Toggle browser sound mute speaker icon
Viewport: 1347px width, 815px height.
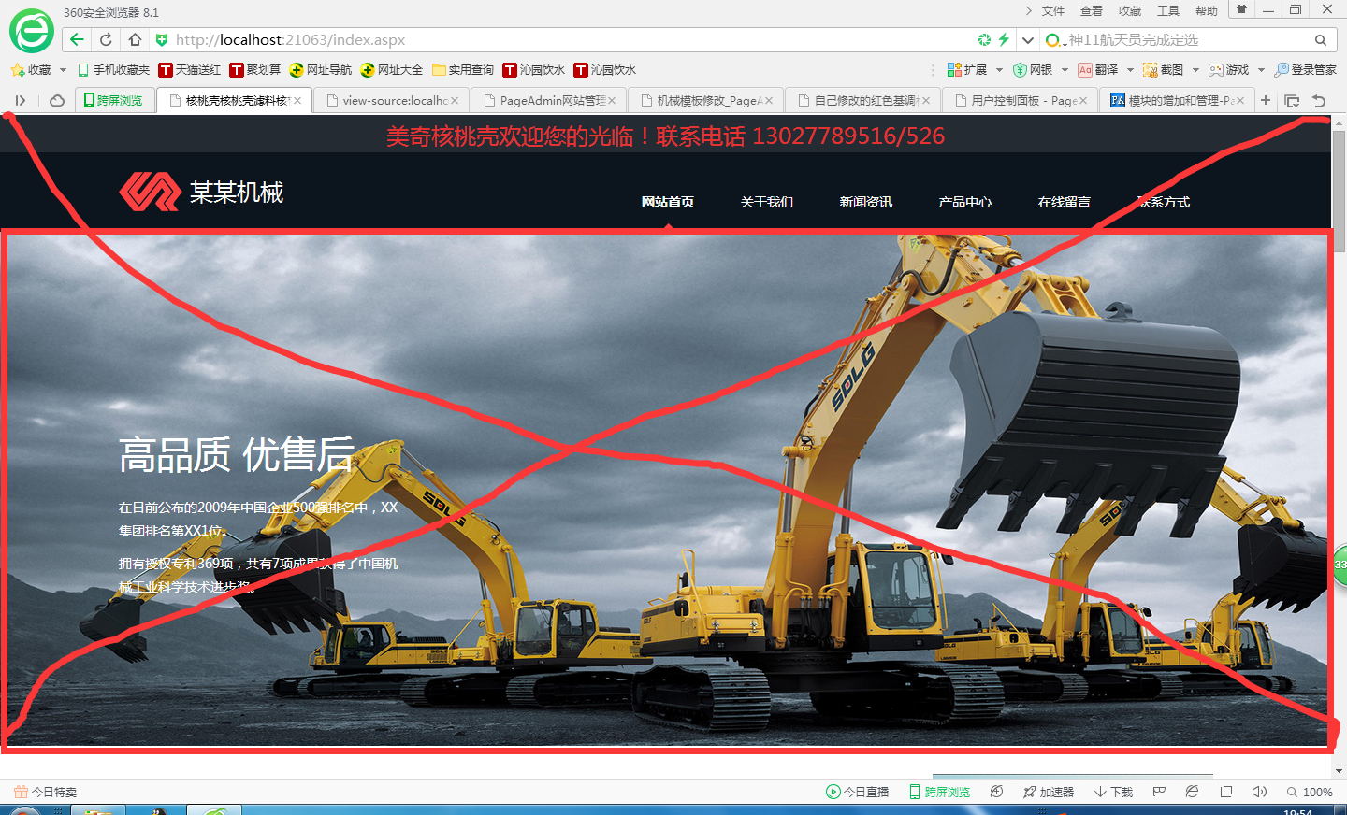coord(1259,792)
